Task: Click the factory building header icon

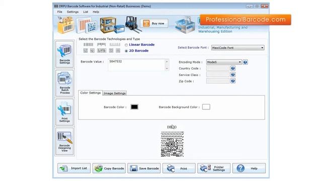Action: [x=185, y=25]
